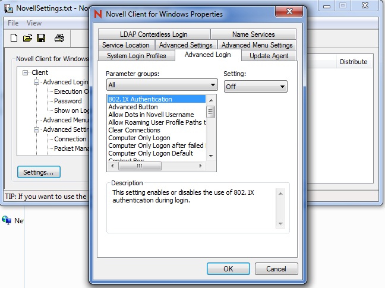Close the Novell Client Properties dialog
The height and width of the screenshot is (288, 385).
pyautogui.click(x=289, y=11)
